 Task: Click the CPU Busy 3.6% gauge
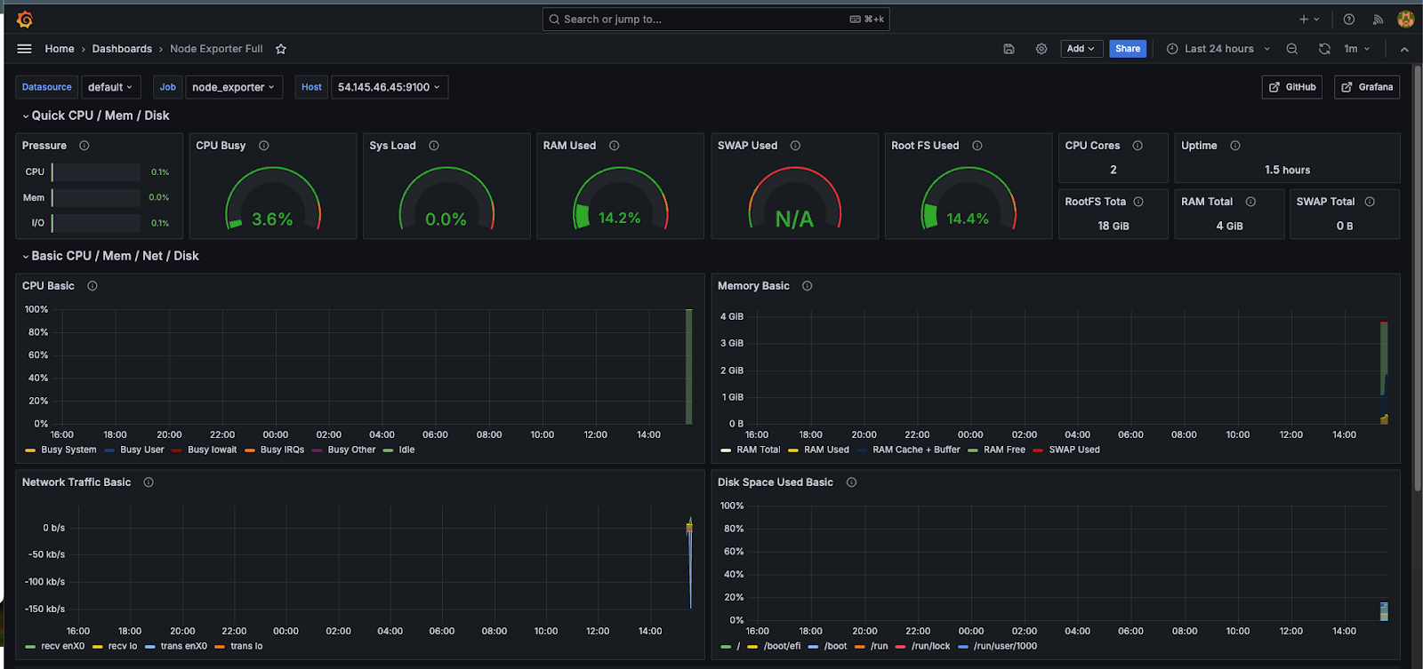point(272,199)
